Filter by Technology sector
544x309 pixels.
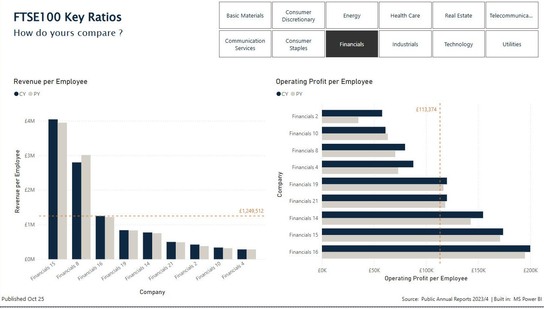pyautogui.click(x=458, y=44)
